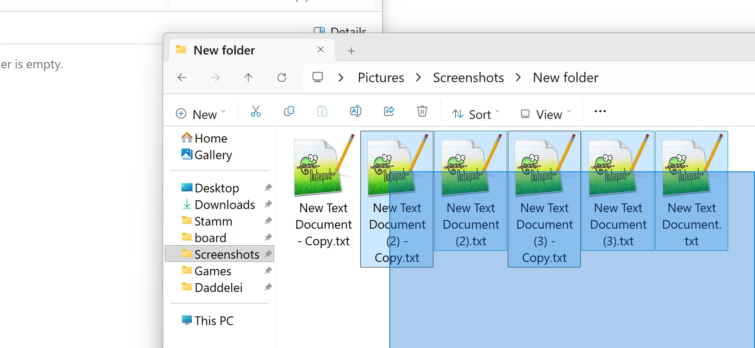Click the Share icon in toolbar
This screenshot has height=348, width=755.
(389, 112)
